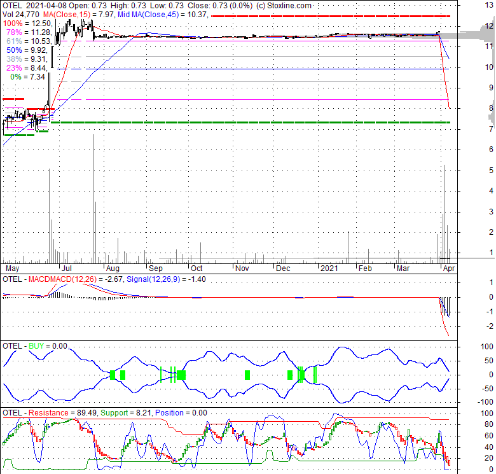Click the 'Sep' month label on time axis
The width and height of the screenshot is (496, 474).
156,268
